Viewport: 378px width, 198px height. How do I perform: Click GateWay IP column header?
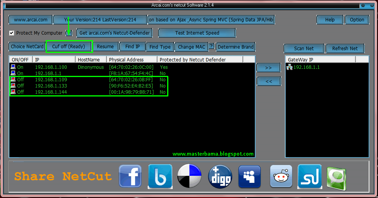tap(321, 60)
